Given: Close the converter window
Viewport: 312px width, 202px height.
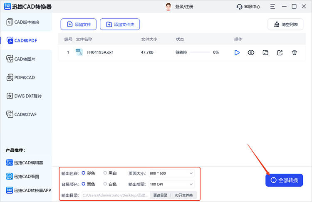Looking at the screenshot, I should point(304,7).
